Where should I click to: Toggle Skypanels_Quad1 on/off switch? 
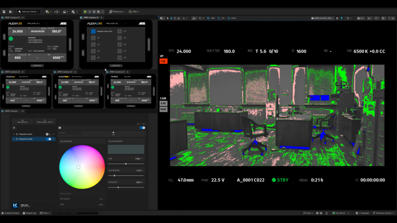[48, 134]
